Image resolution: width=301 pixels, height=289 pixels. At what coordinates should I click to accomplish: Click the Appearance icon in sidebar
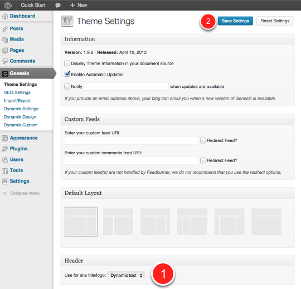point(5,138)
